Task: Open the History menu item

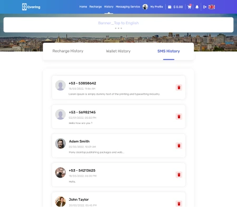Action: 108,7
